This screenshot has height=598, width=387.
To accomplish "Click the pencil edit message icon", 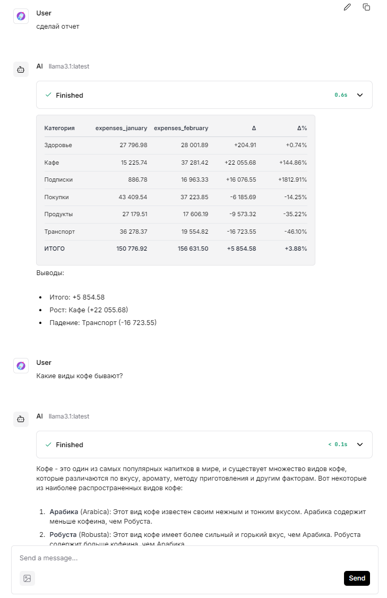I will click(x=347, y=7).
